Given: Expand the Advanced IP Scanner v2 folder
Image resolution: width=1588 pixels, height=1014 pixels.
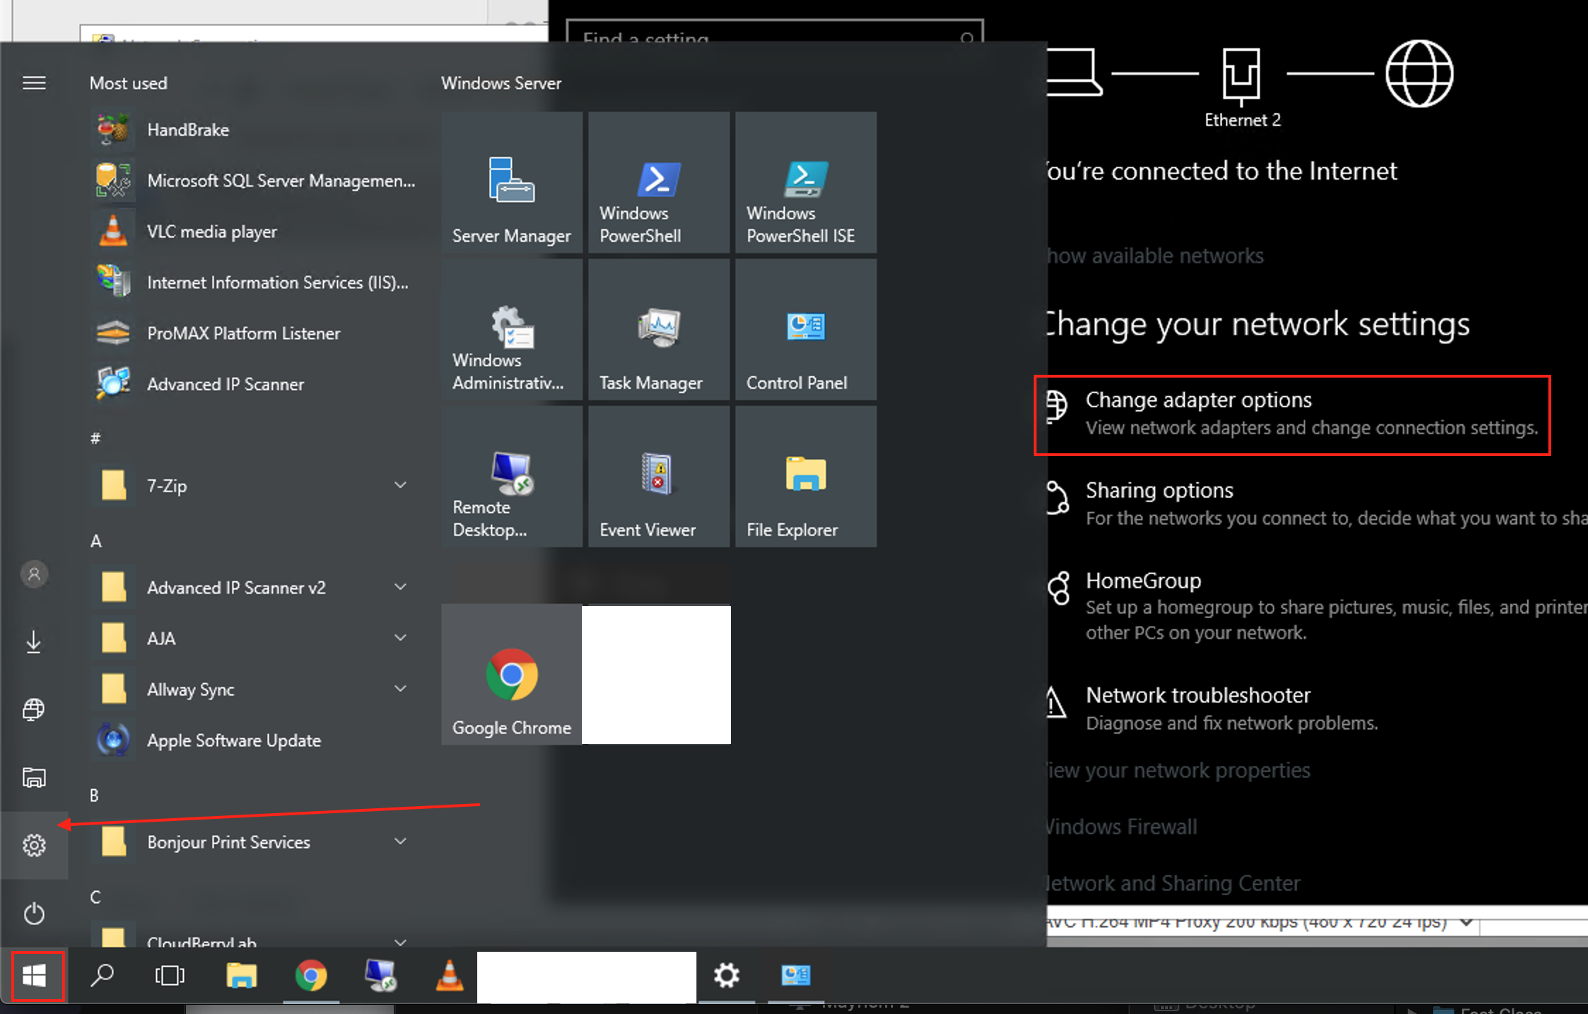Looking at the screenshot, I should [x=255, y=588].
